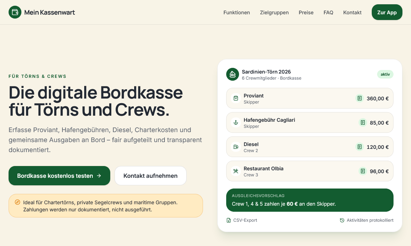Click the CSV-Export link

242,220
